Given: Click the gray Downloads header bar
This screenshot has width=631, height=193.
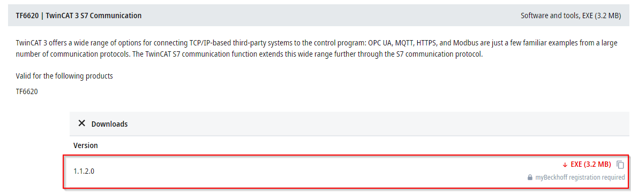Looking at the screenshot, I should pyautogui.click(x=349, y=124).
